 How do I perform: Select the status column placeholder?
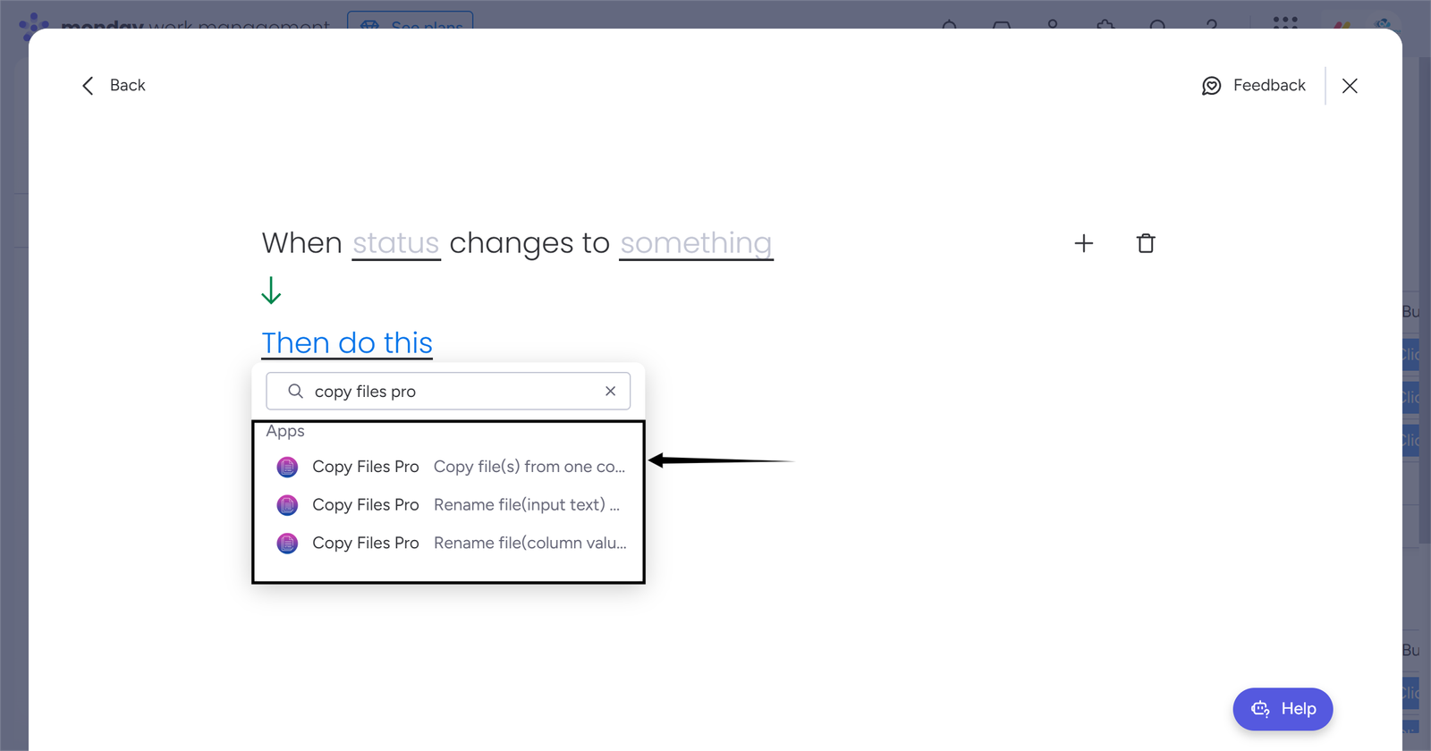tap(396, 243)
